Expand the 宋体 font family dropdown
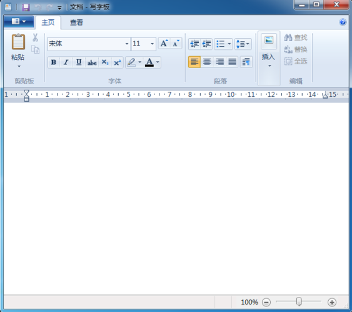This screenshot has width=352, height=312. (127, 44)
